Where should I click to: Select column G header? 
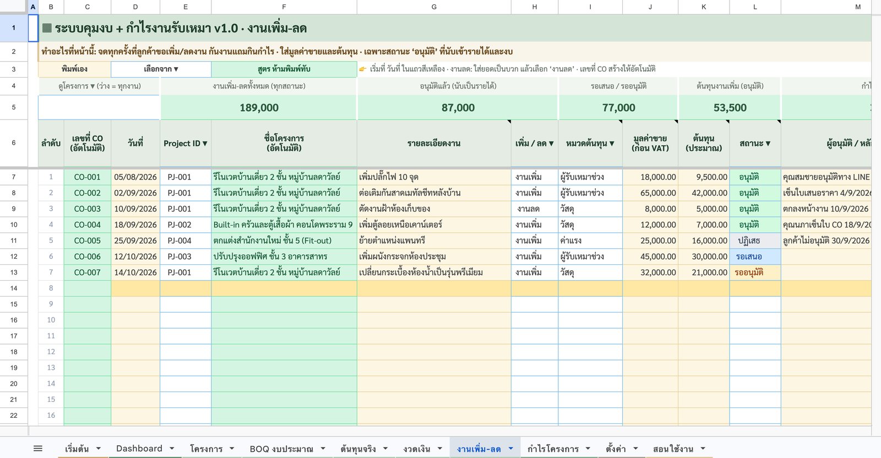coord(434,7)
